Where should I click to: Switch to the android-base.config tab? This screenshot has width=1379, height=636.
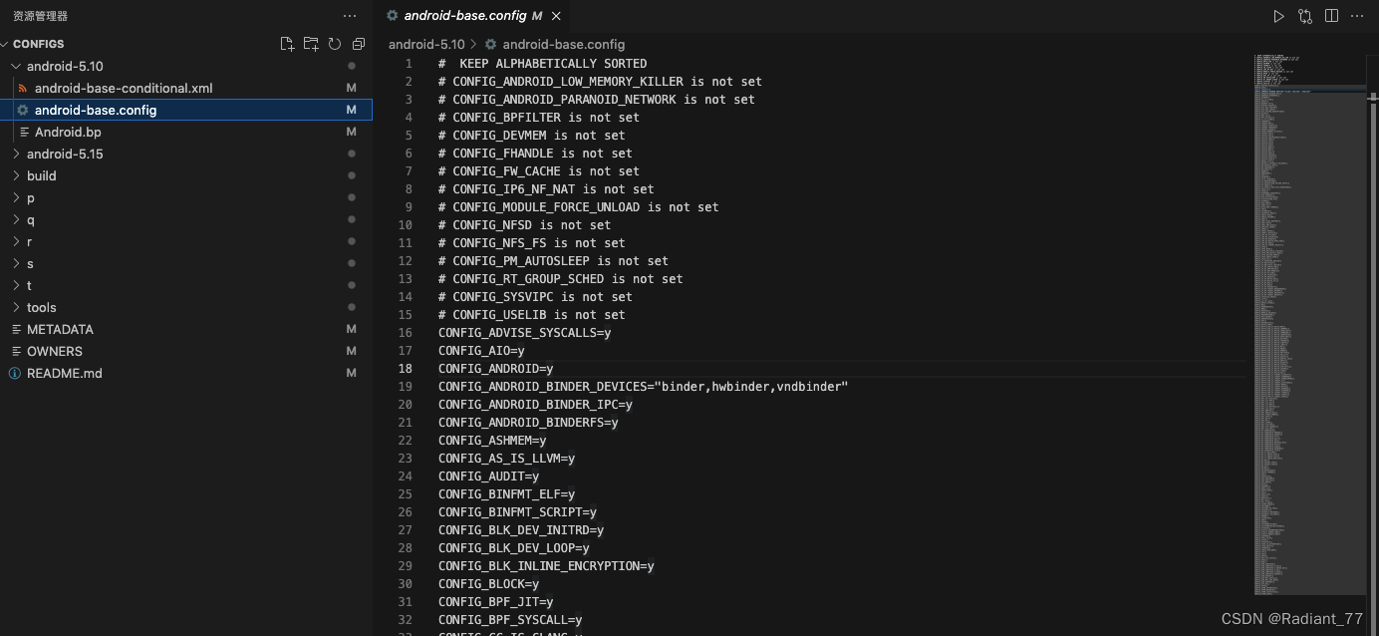tap(464, 16)
